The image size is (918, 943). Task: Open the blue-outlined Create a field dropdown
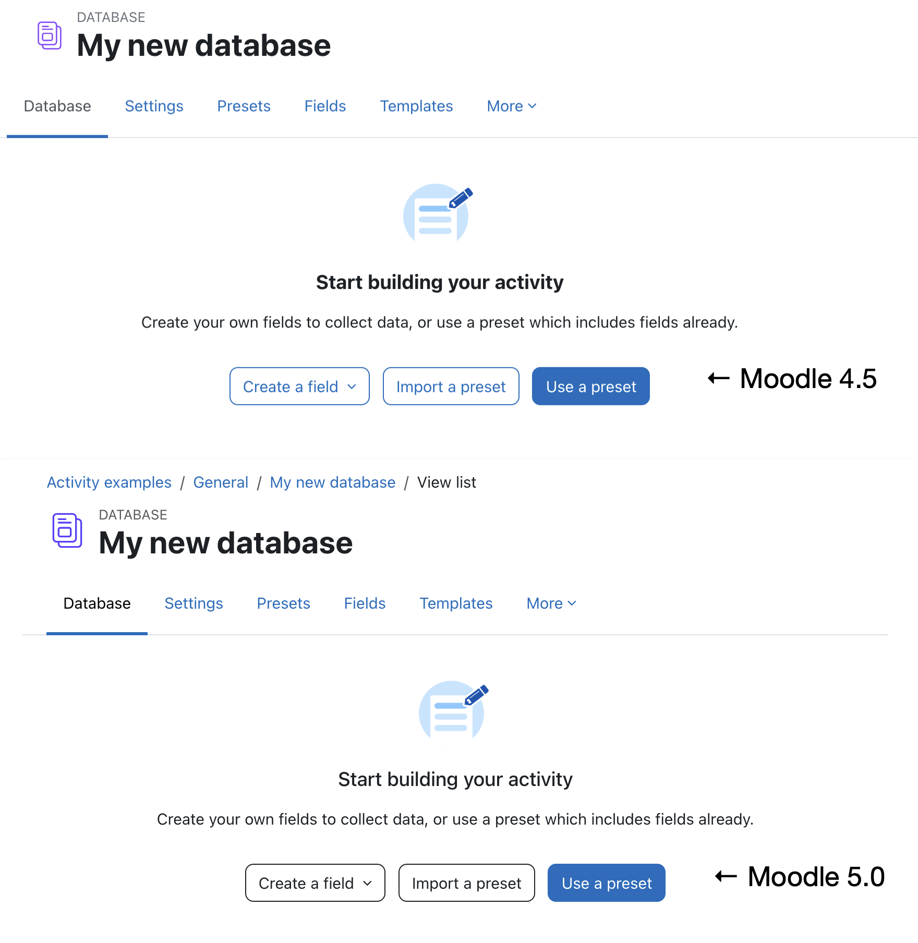[x=299, y=386]
